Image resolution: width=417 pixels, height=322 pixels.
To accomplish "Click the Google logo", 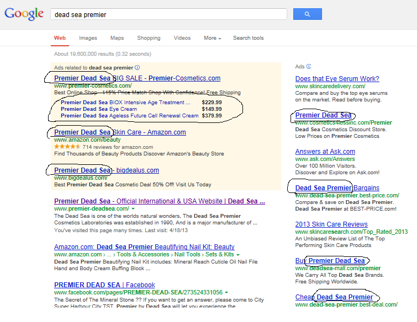I will 24,14.
